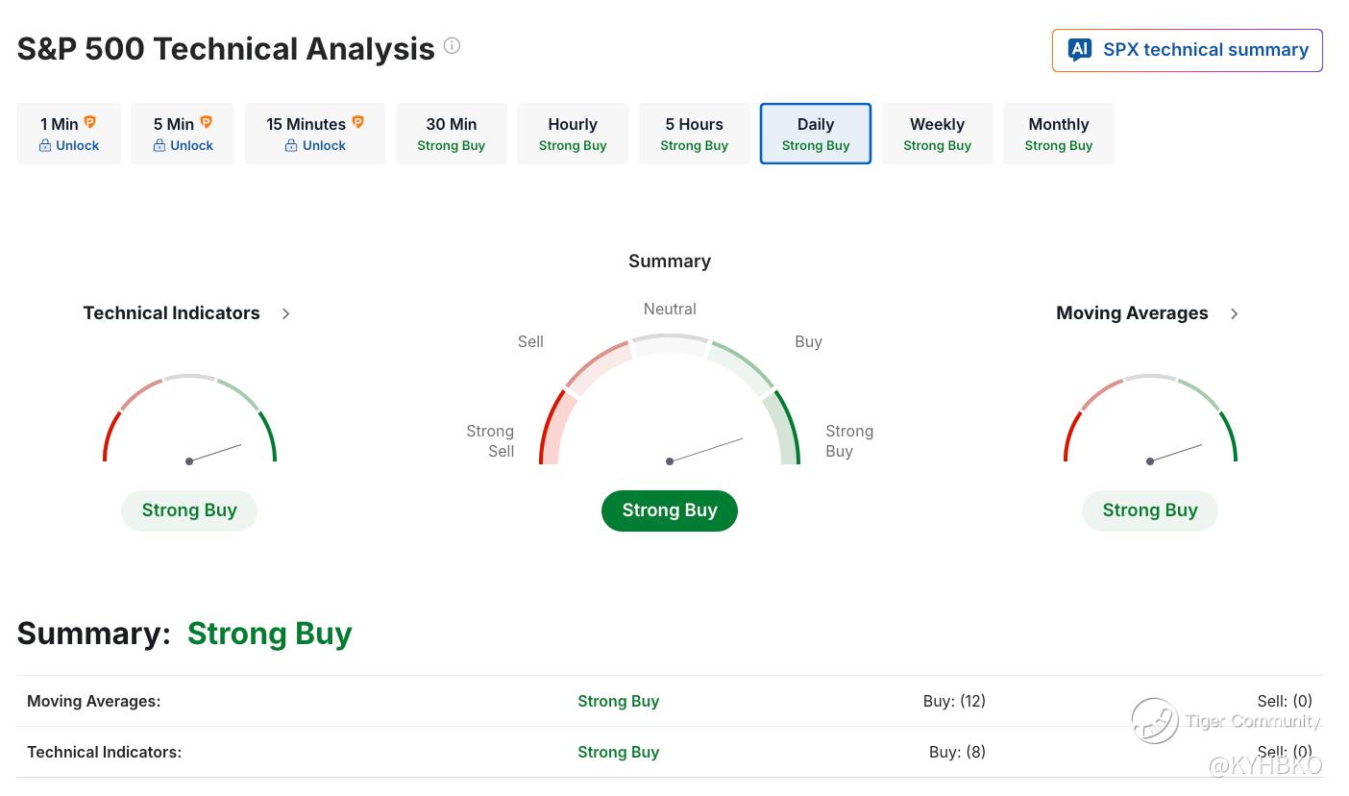Expand Technical Indicators via chevron arrow
The width and height of the screenshot is (1349, 796).
click(285, 313)
